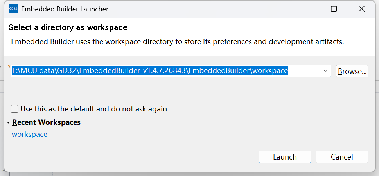Collapse the Recent Workspaces triangle
The image size is (379, 176).
(x=9, y=122)
